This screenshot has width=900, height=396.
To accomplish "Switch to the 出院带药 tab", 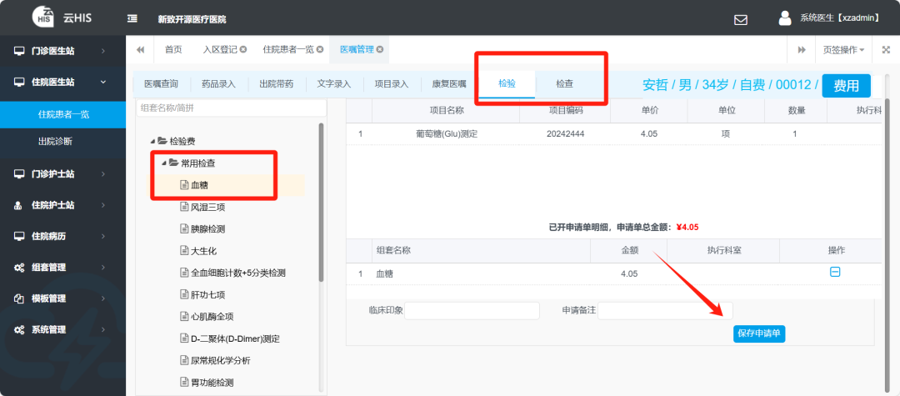I will pos(277,84).
